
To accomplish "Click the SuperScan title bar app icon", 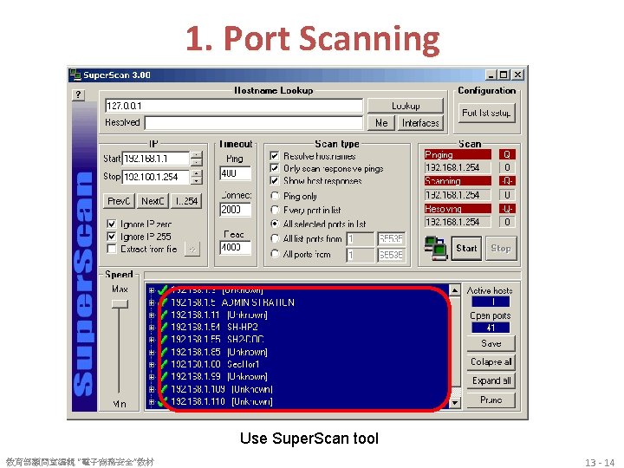I will click(x=75, y=75).
